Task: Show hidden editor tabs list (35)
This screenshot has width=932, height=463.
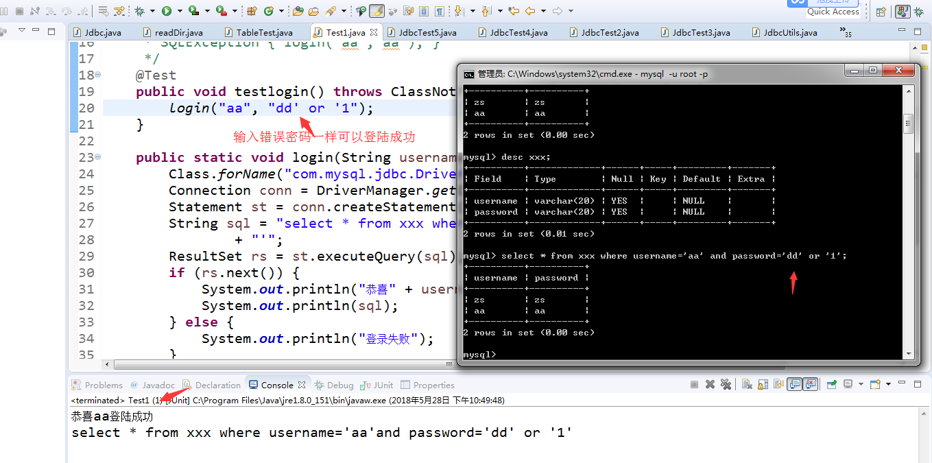Action: [845, 32]
